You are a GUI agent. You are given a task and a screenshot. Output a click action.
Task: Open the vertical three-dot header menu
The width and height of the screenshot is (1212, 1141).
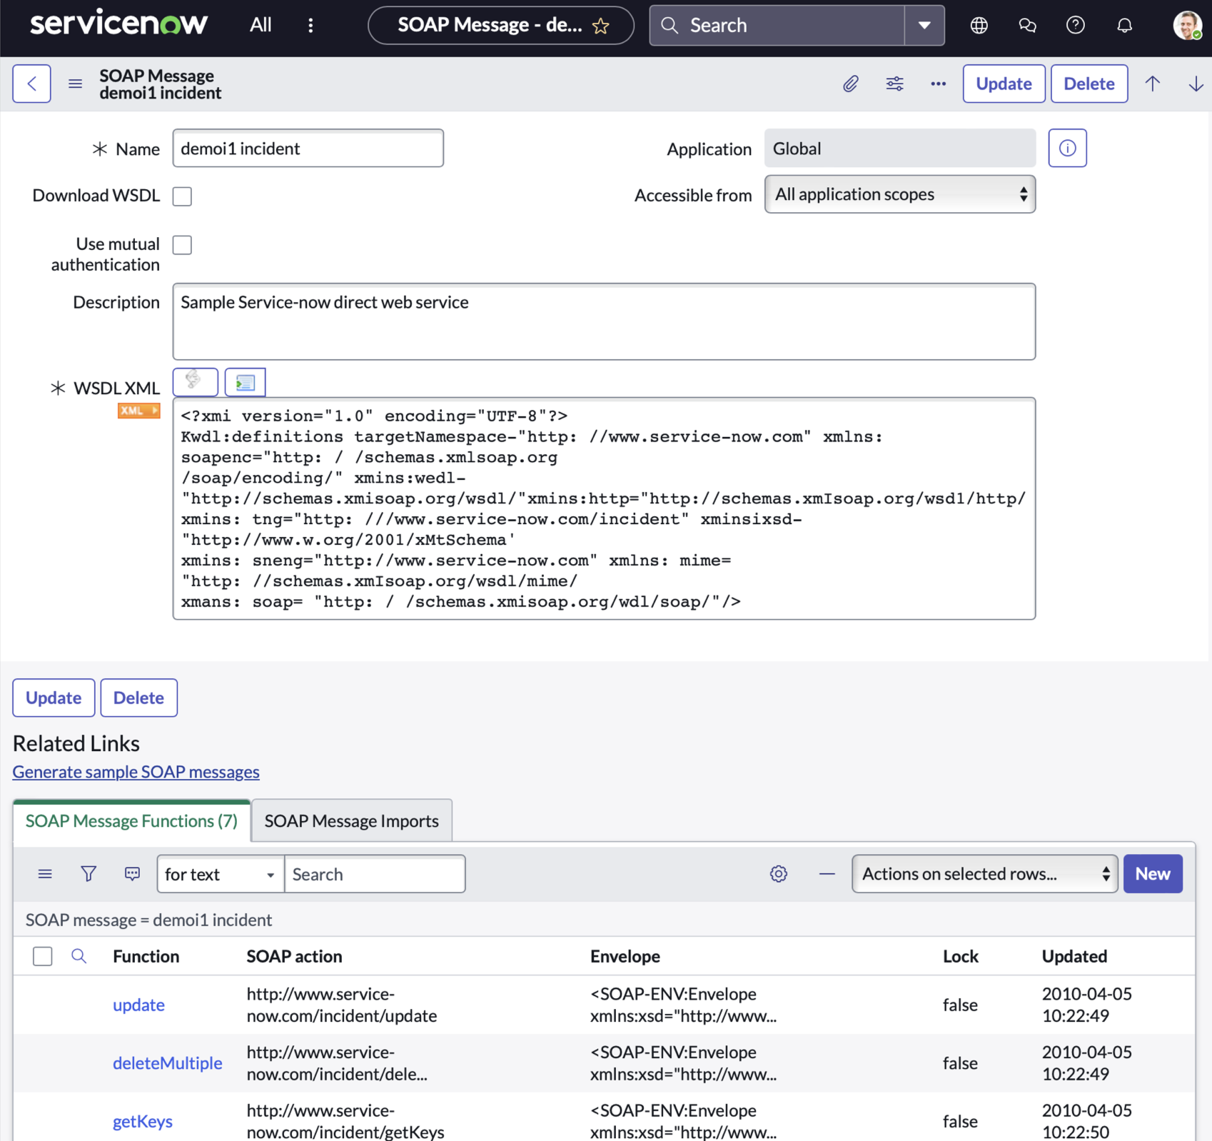pyautogui.click(x=310, y=25)
